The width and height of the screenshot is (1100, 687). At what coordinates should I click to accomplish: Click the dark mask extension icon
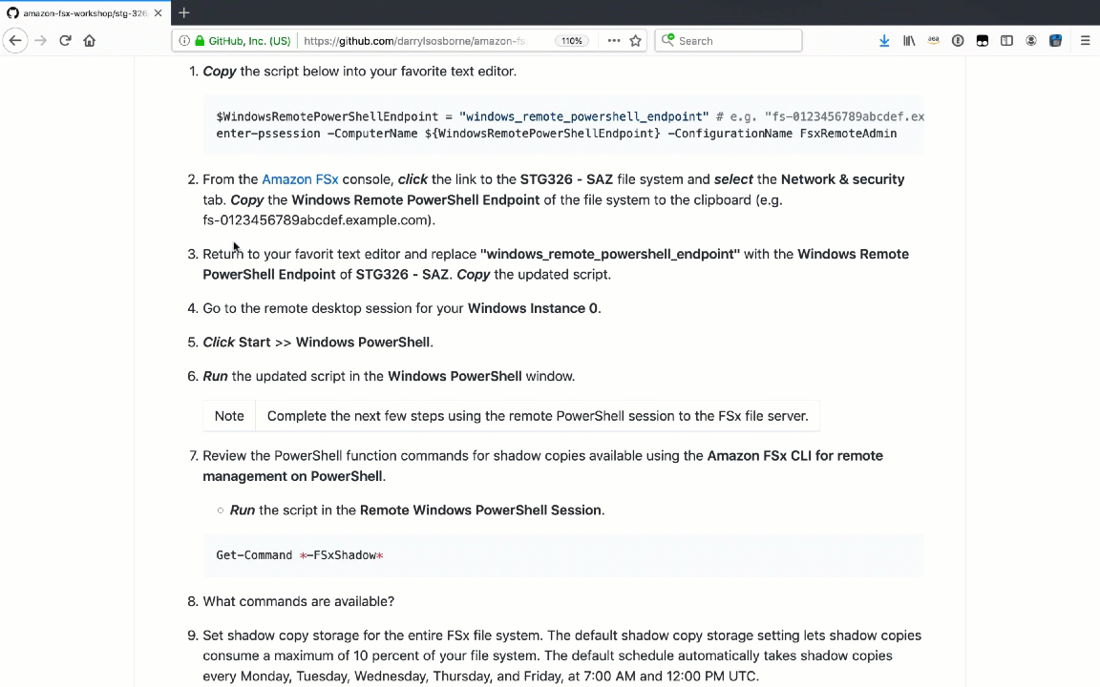click(983, 41)
